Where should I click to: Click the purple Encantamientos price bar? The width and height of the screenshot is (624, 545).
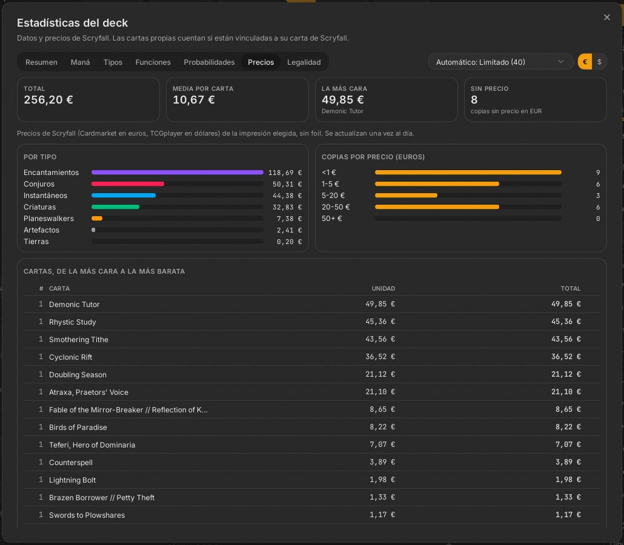177,172
